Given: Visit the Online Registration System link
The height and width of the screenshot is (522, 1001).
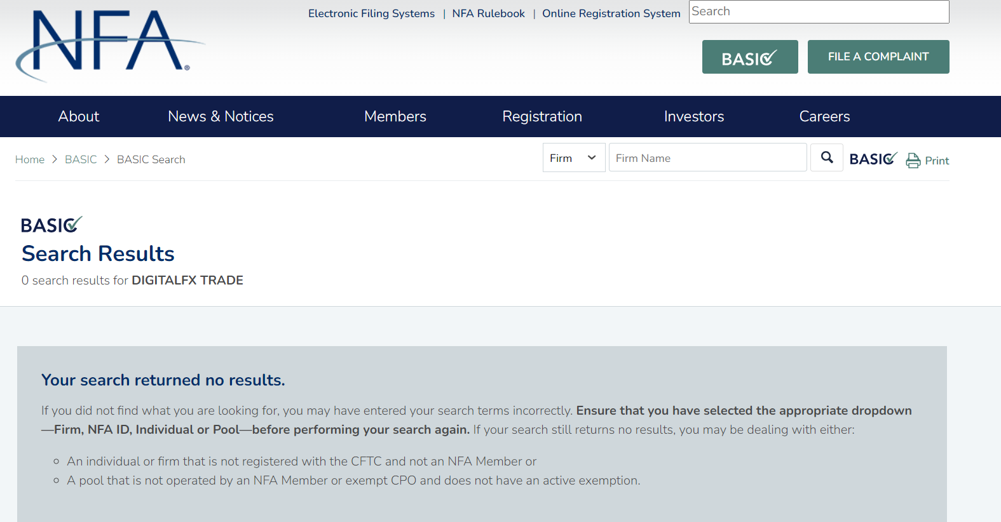Looking at the screenshot, I should coord(611,13).
